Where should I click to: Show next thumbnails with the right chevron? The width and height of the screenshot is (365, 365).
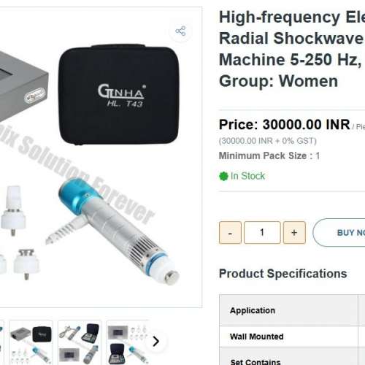[155, 341]
